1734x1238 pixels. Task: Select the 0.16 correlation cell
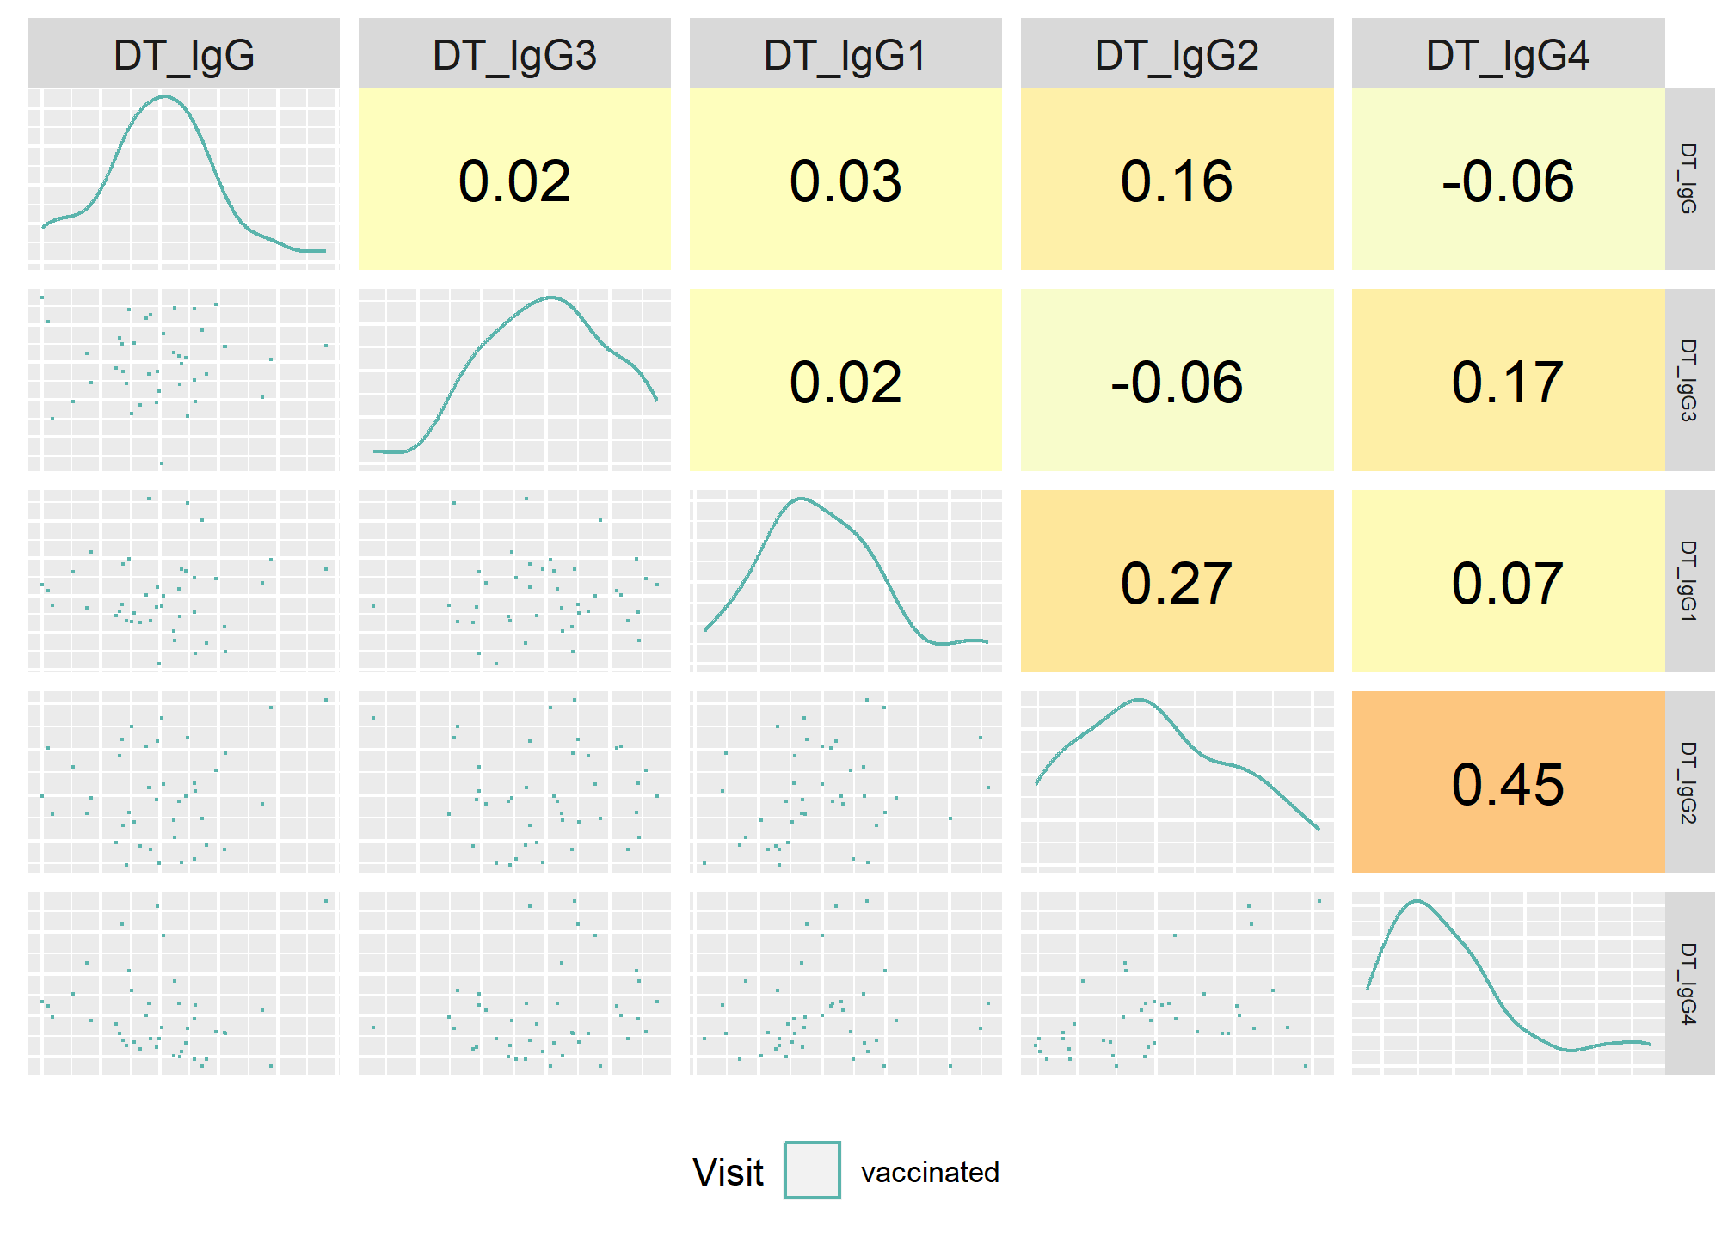pyautogui.click(x=1177, y=179)
